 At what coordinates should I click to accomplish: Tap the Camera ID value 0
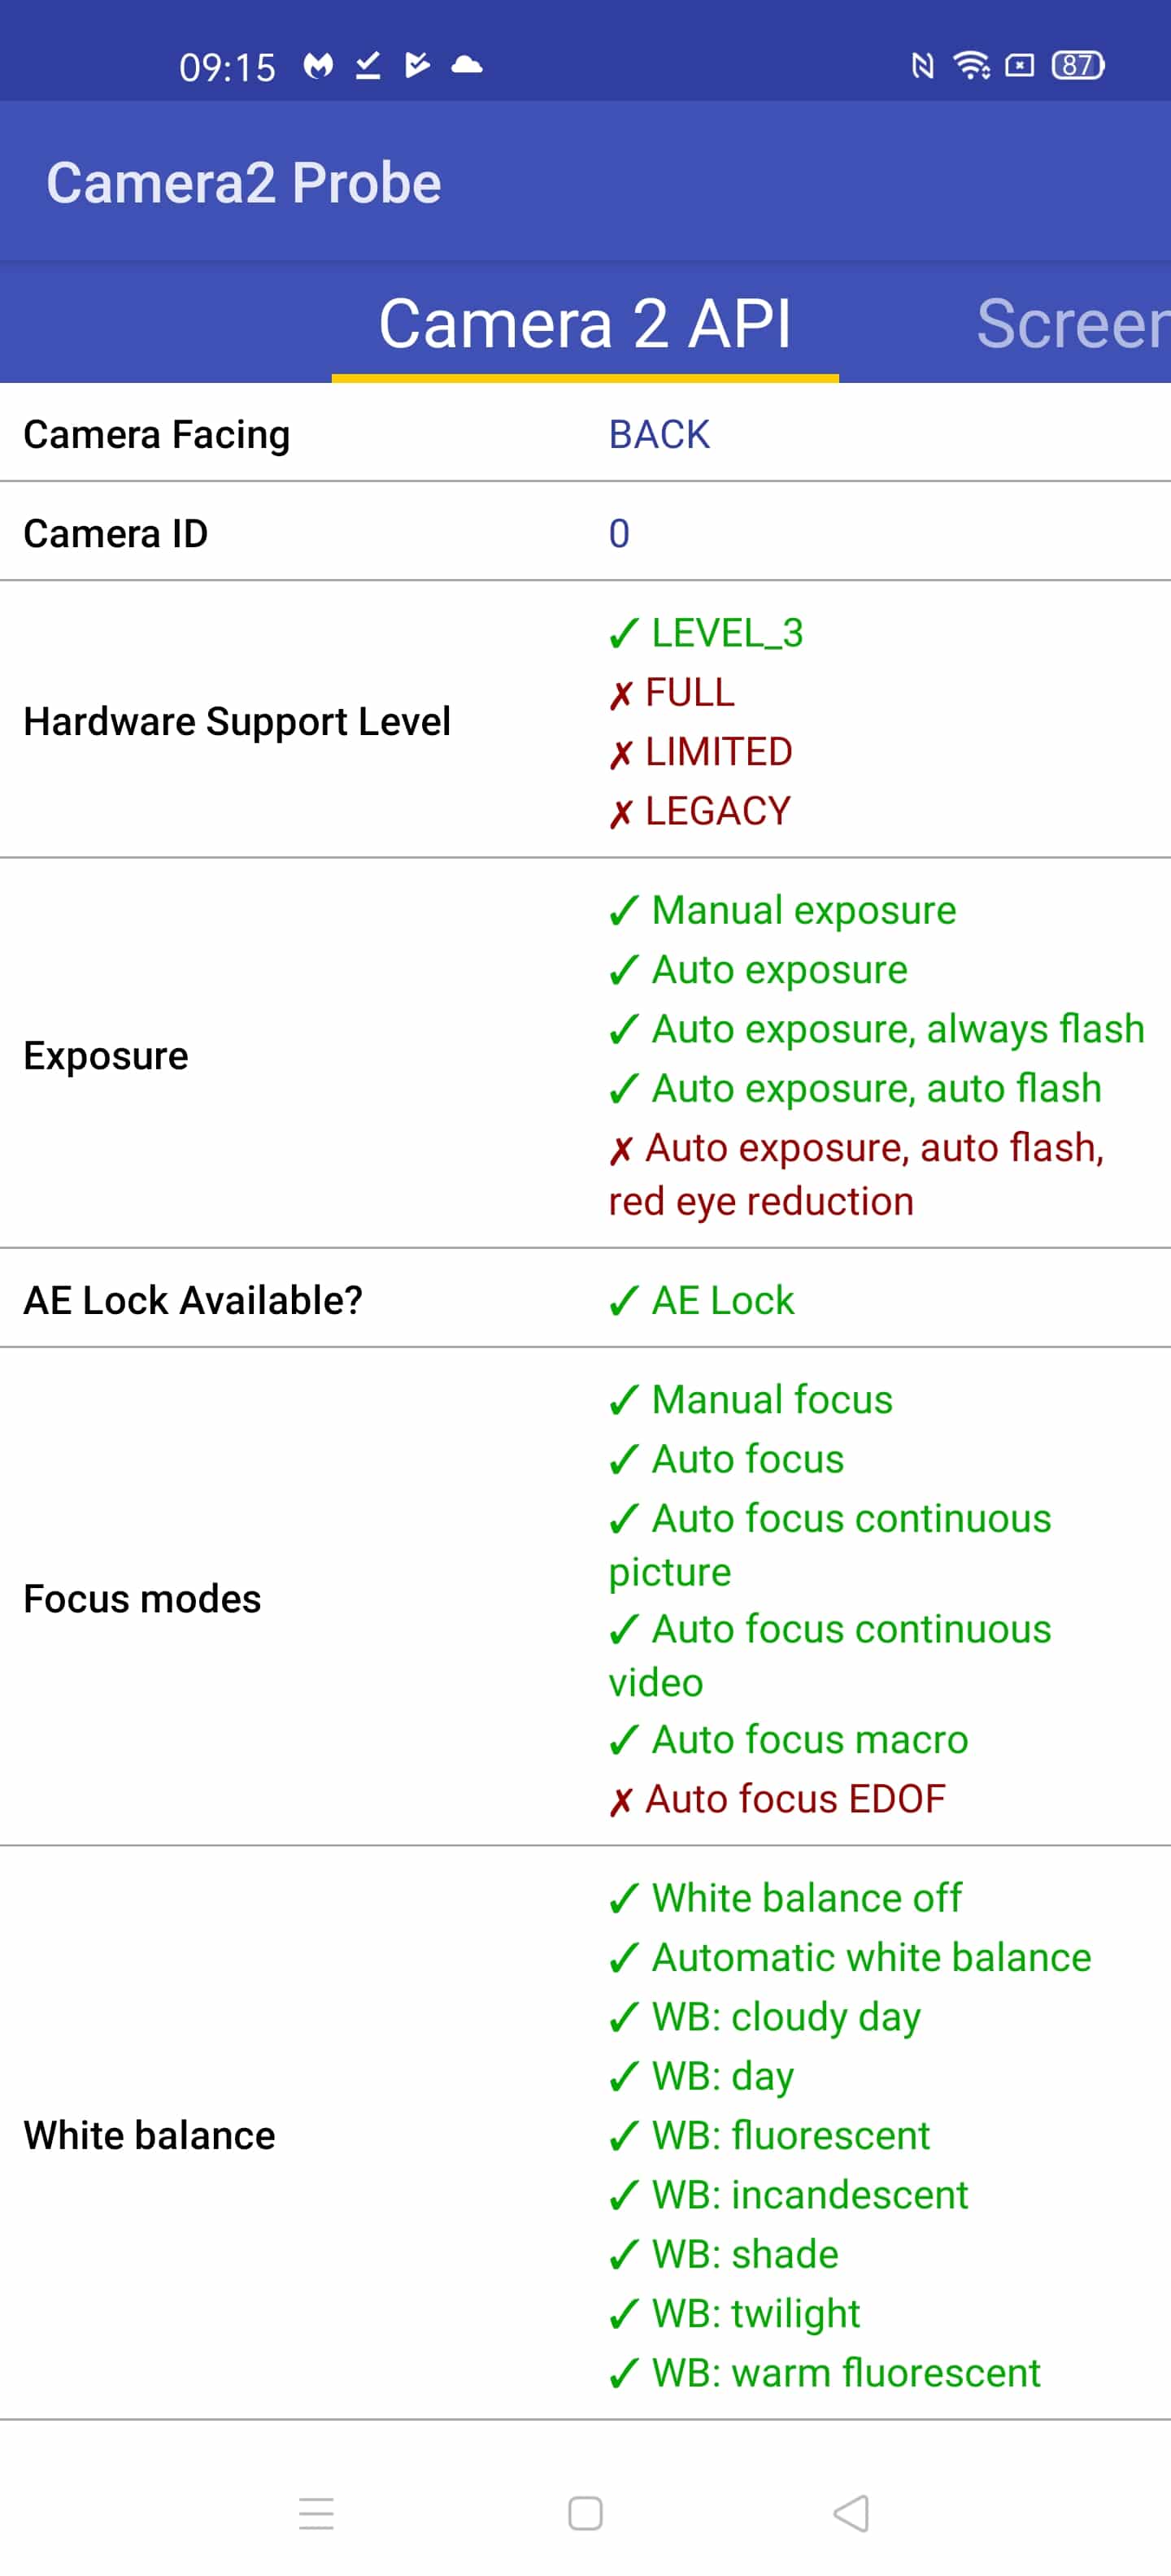619,534
